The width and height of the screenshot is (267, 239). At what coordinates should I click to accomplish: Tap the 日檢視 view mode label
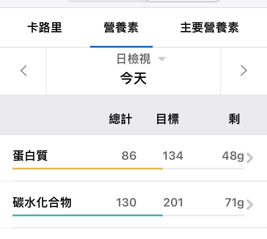coord(133,59)
